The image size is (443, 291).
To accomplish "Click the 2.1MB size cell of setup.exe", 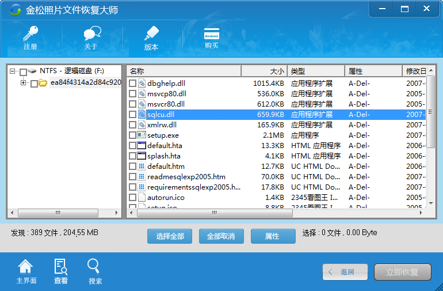I will tap(273, 135).
